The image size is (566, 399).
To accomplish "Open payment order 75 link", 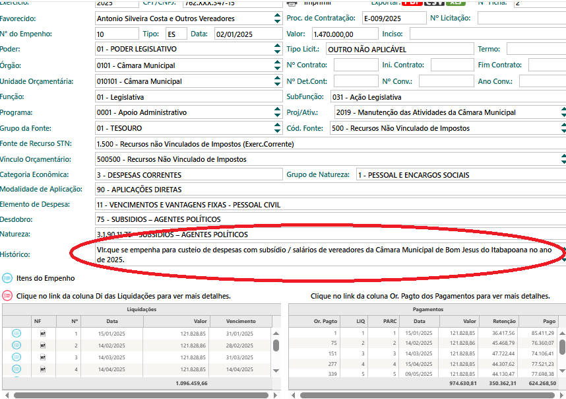I will pos(334,345).
